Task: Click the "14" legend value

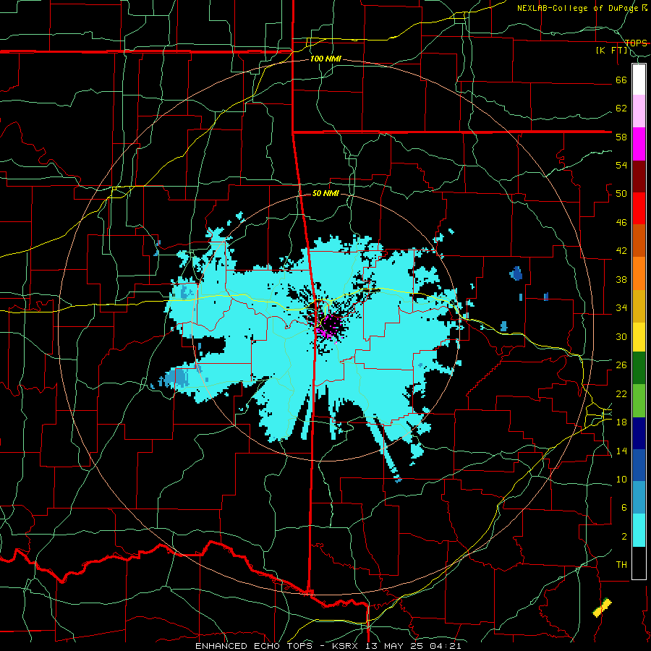Action: coord(621,451)
